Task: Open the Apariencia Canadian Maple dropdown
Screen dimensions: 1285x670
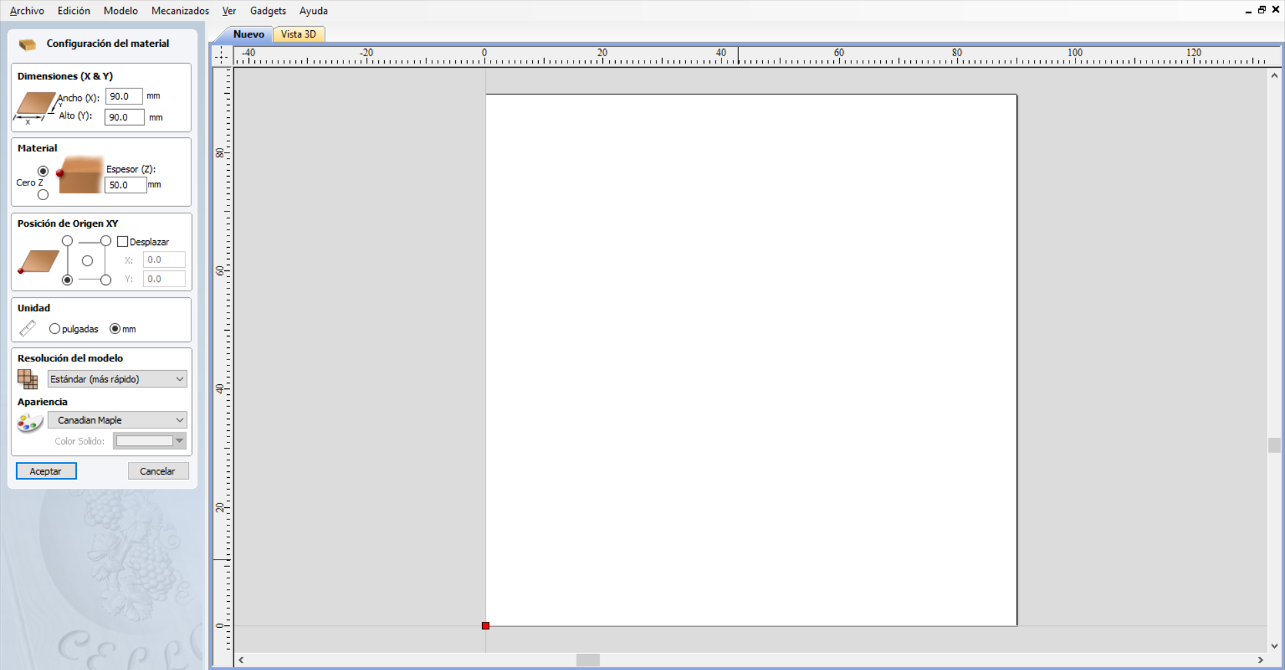Action: 117,420
